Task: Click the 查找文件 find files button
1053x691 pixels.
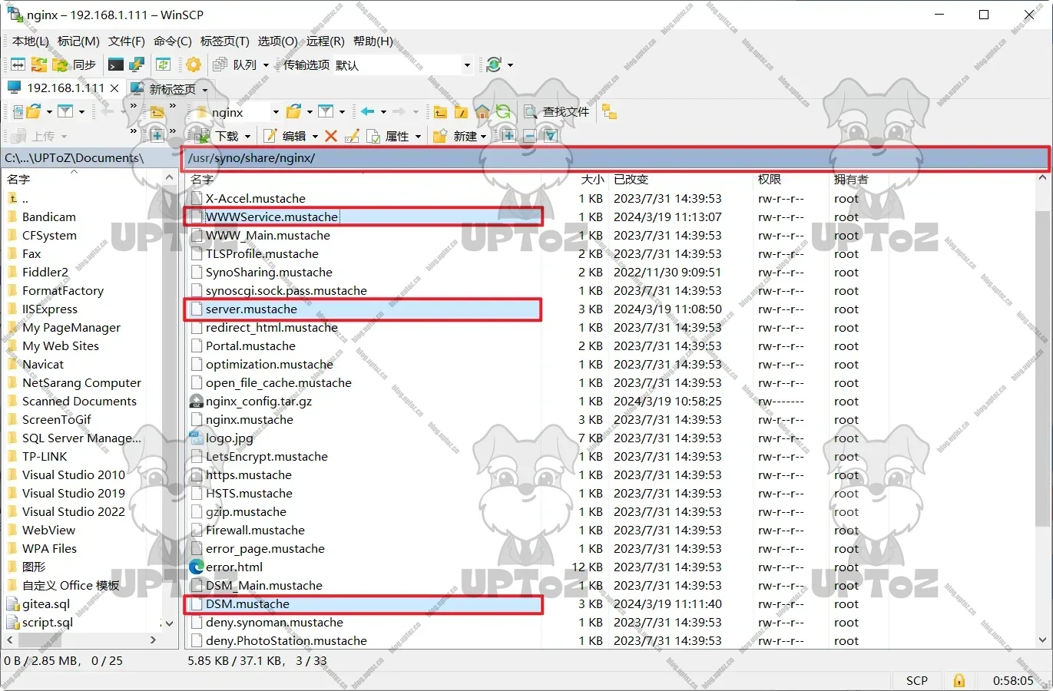Action: pos(557,112)
